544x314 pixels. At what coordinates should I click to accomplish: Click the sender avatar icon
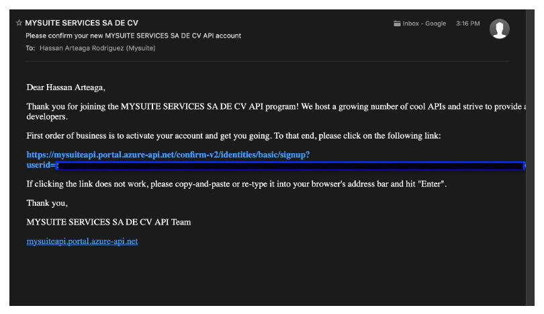[499, 29]
